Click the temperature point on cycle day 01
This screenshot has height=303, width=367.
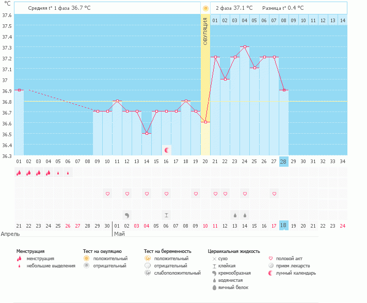pyautogui.click(x=20, y=90)
